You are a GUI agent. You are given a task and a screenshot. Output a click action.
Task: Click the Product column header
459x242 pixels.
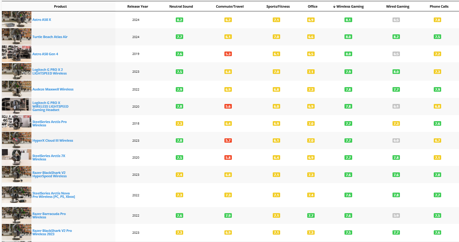pyautogui.click(x=60, y=6)
